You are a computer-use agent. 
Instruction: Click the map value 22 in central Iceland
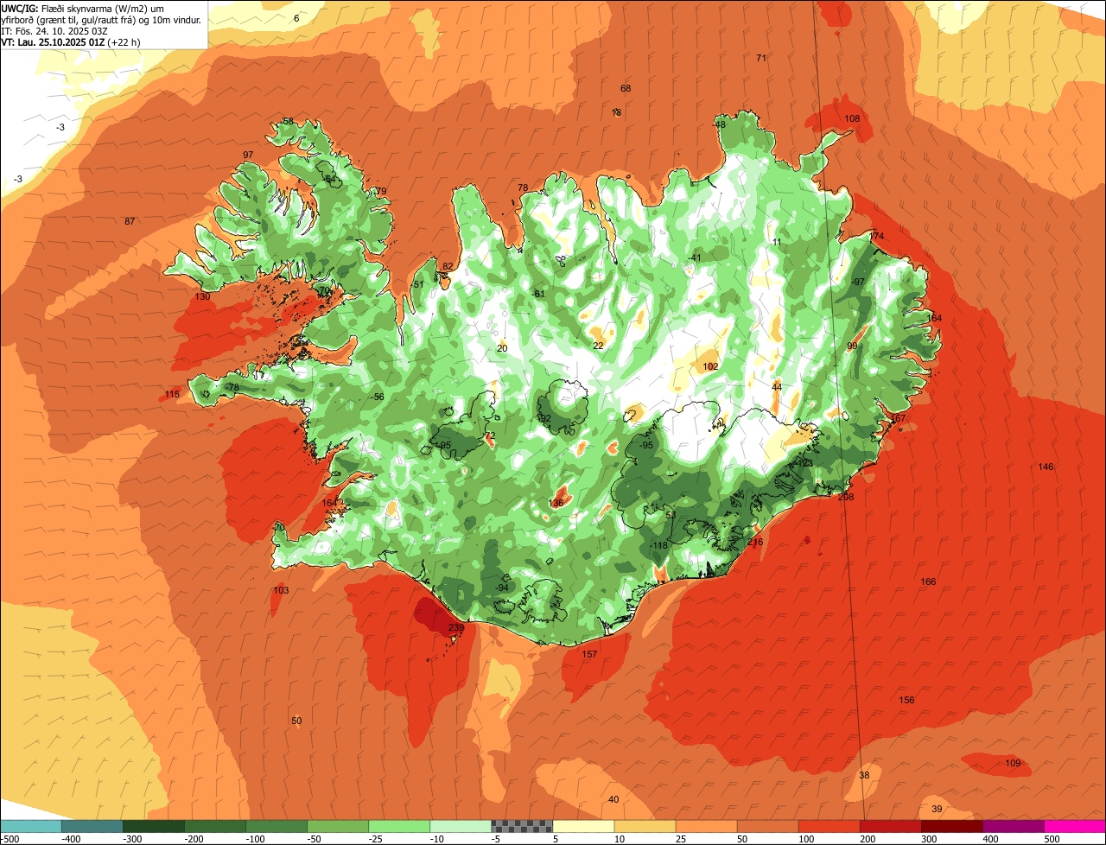pyautogui.click(x=598, y=346)
